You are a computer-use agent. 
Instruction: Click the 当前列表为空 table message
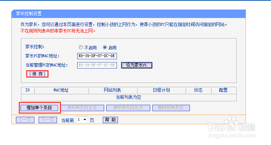click(128, 97)
